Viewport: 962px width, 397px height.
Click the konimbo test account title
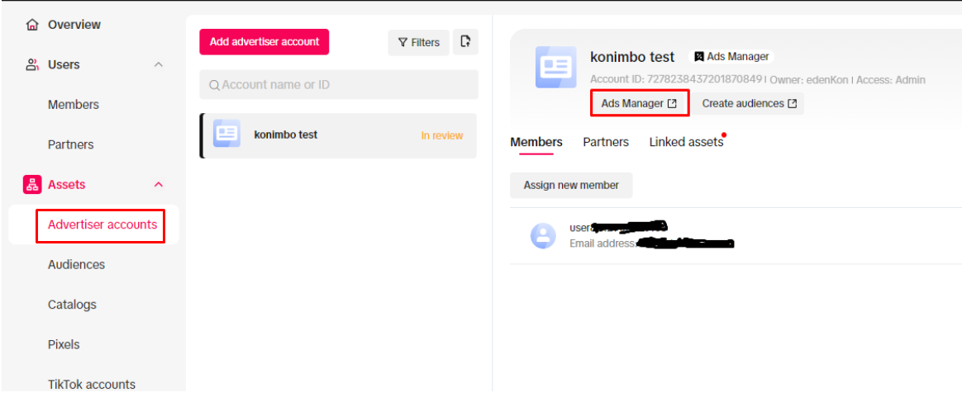tap(632, 57)
